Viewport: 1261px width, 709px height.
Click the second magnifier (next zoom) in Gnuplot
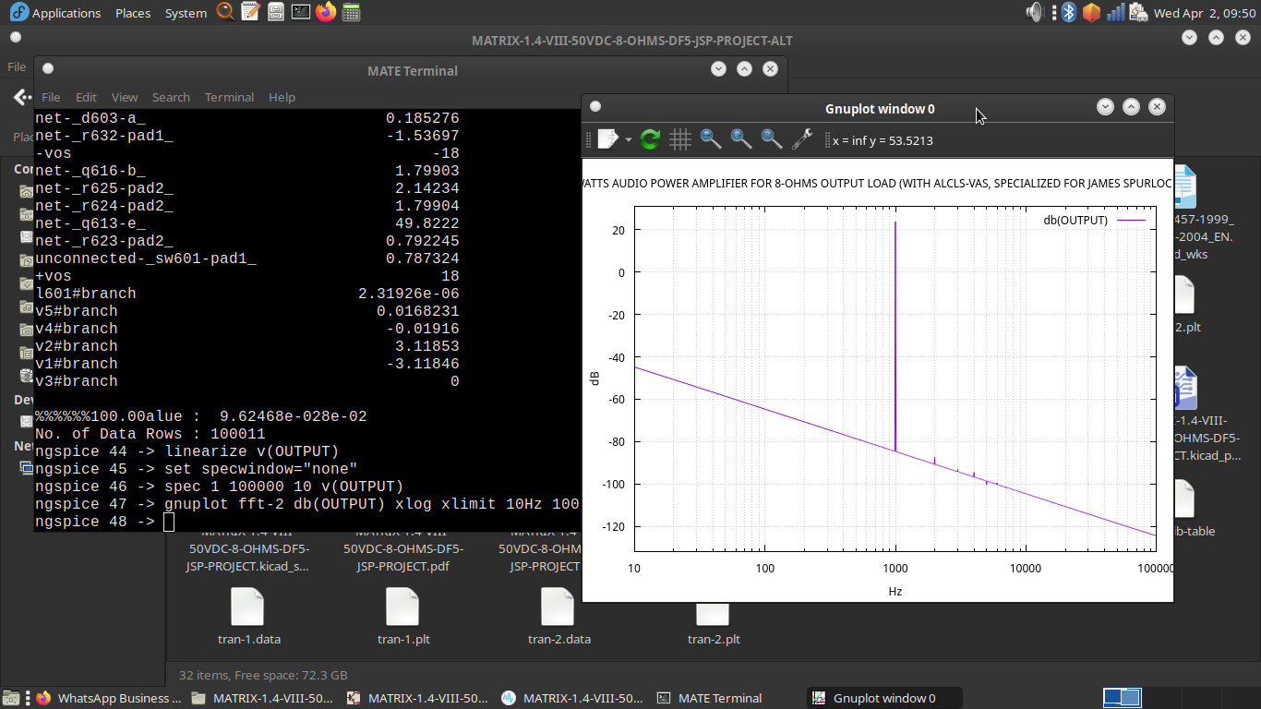[x=741, y=139]
